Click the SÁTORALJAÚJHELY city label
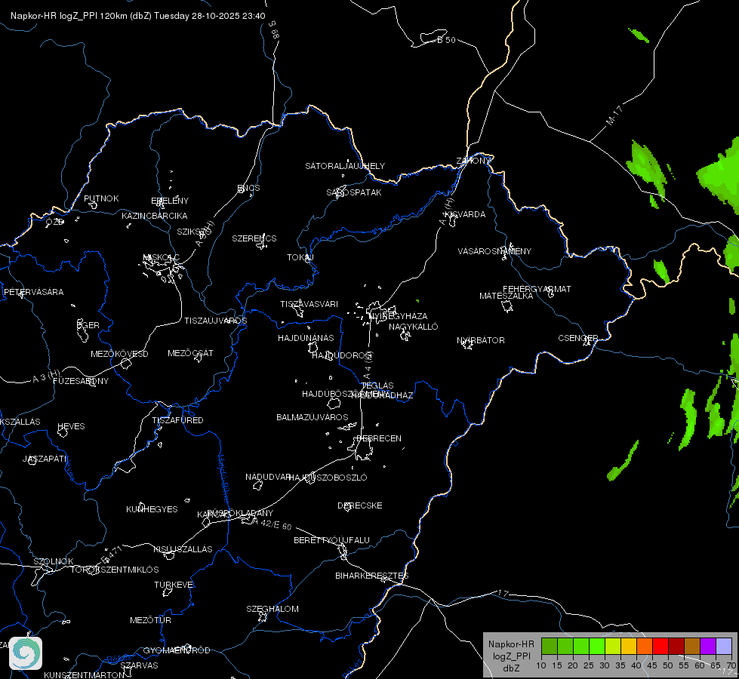This screenshot has width=739, height=679. (345, 166)
